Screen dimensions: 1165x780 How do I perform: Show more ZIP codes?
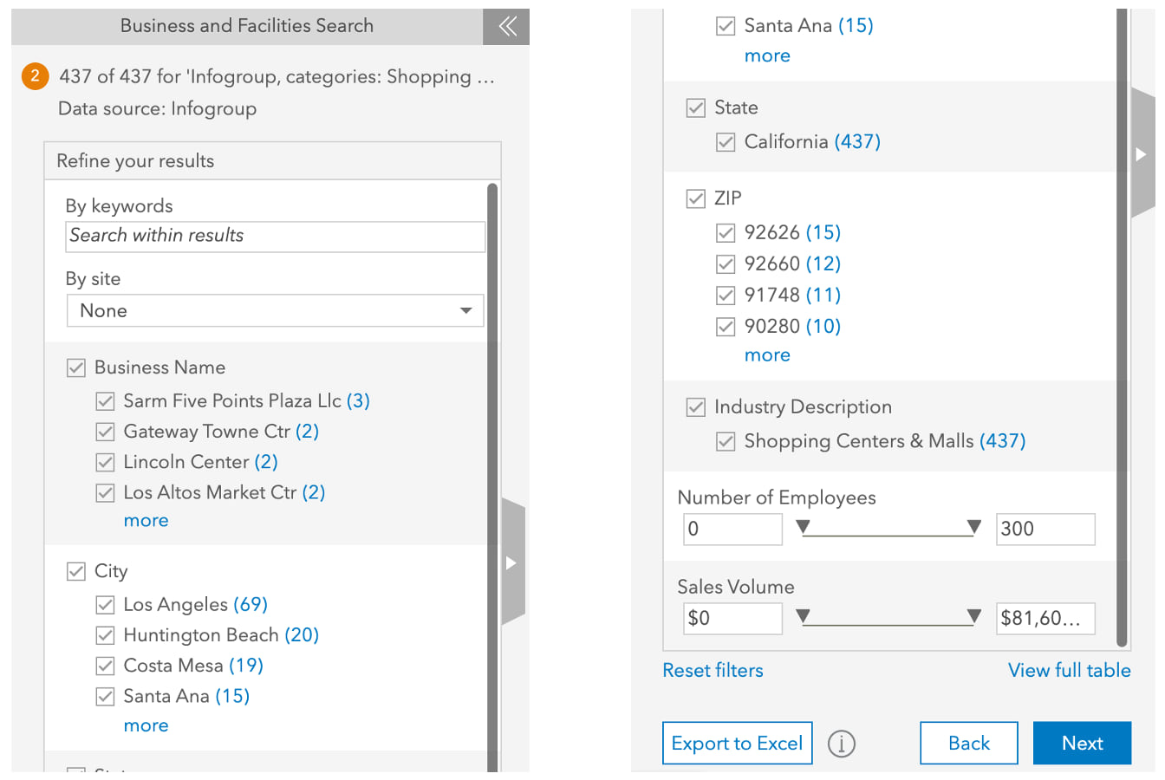click(x=767, y=355)
